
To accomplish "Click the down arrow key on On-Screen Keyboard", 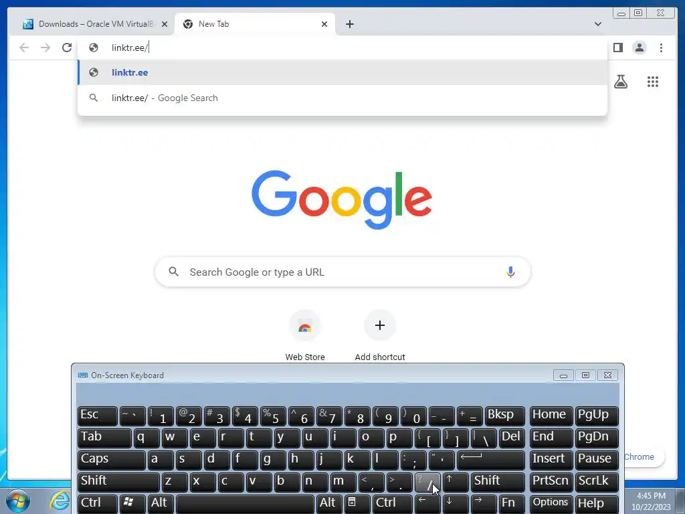I will [x=456, y=504].
